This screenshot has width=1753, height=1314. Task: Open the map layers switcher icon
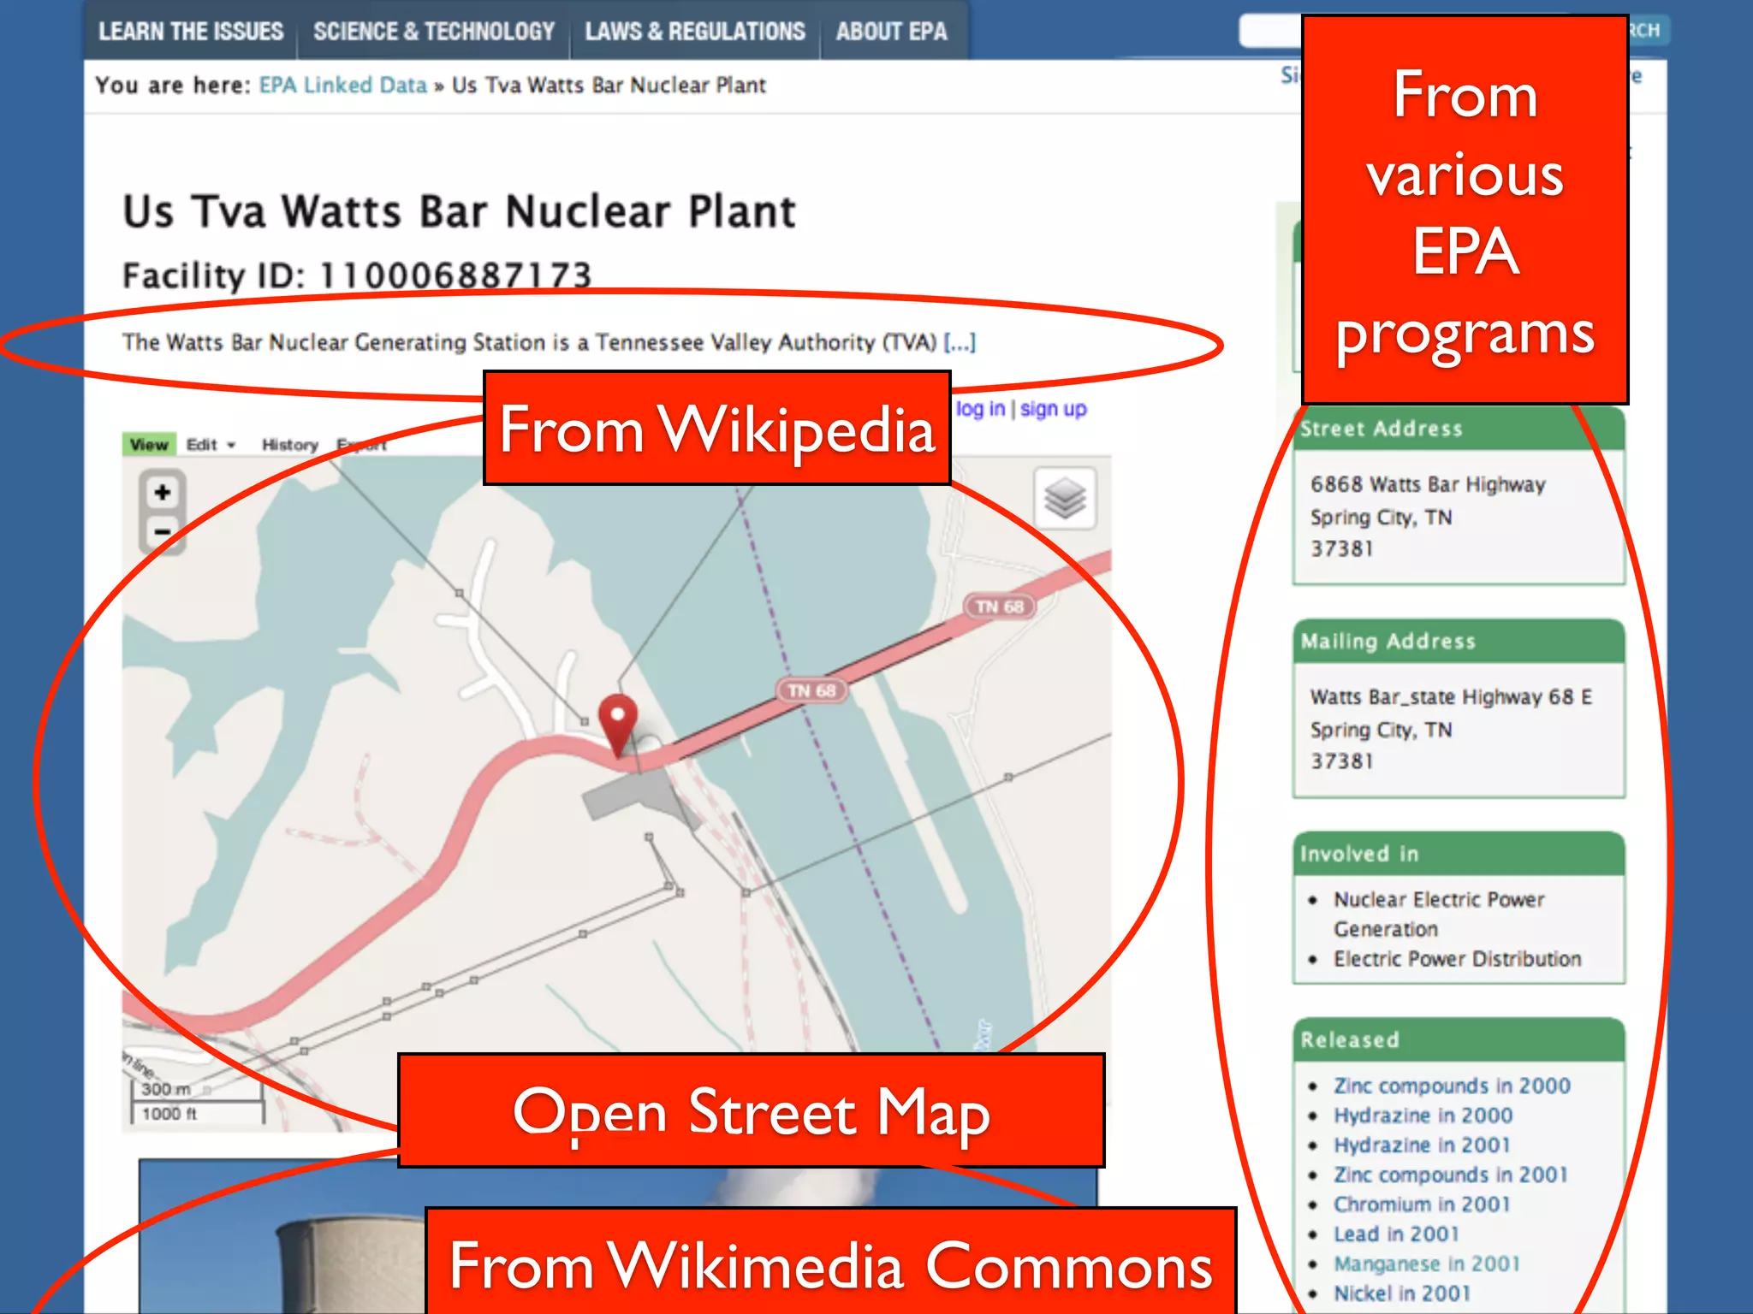pos(1065,499)
